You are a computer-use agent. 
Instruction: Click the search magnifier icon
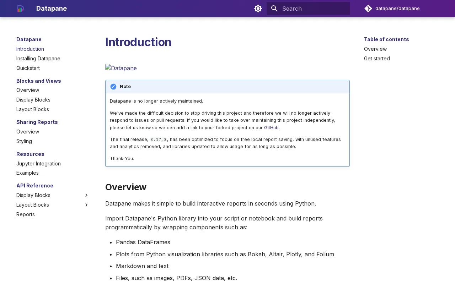pyautogui.click(x=274, y=9)
